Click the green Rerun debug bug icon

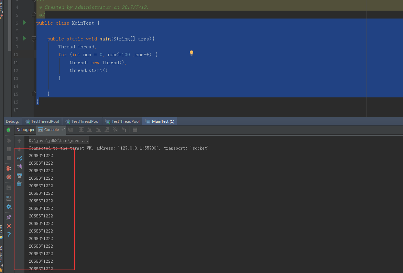click(9, 130)
